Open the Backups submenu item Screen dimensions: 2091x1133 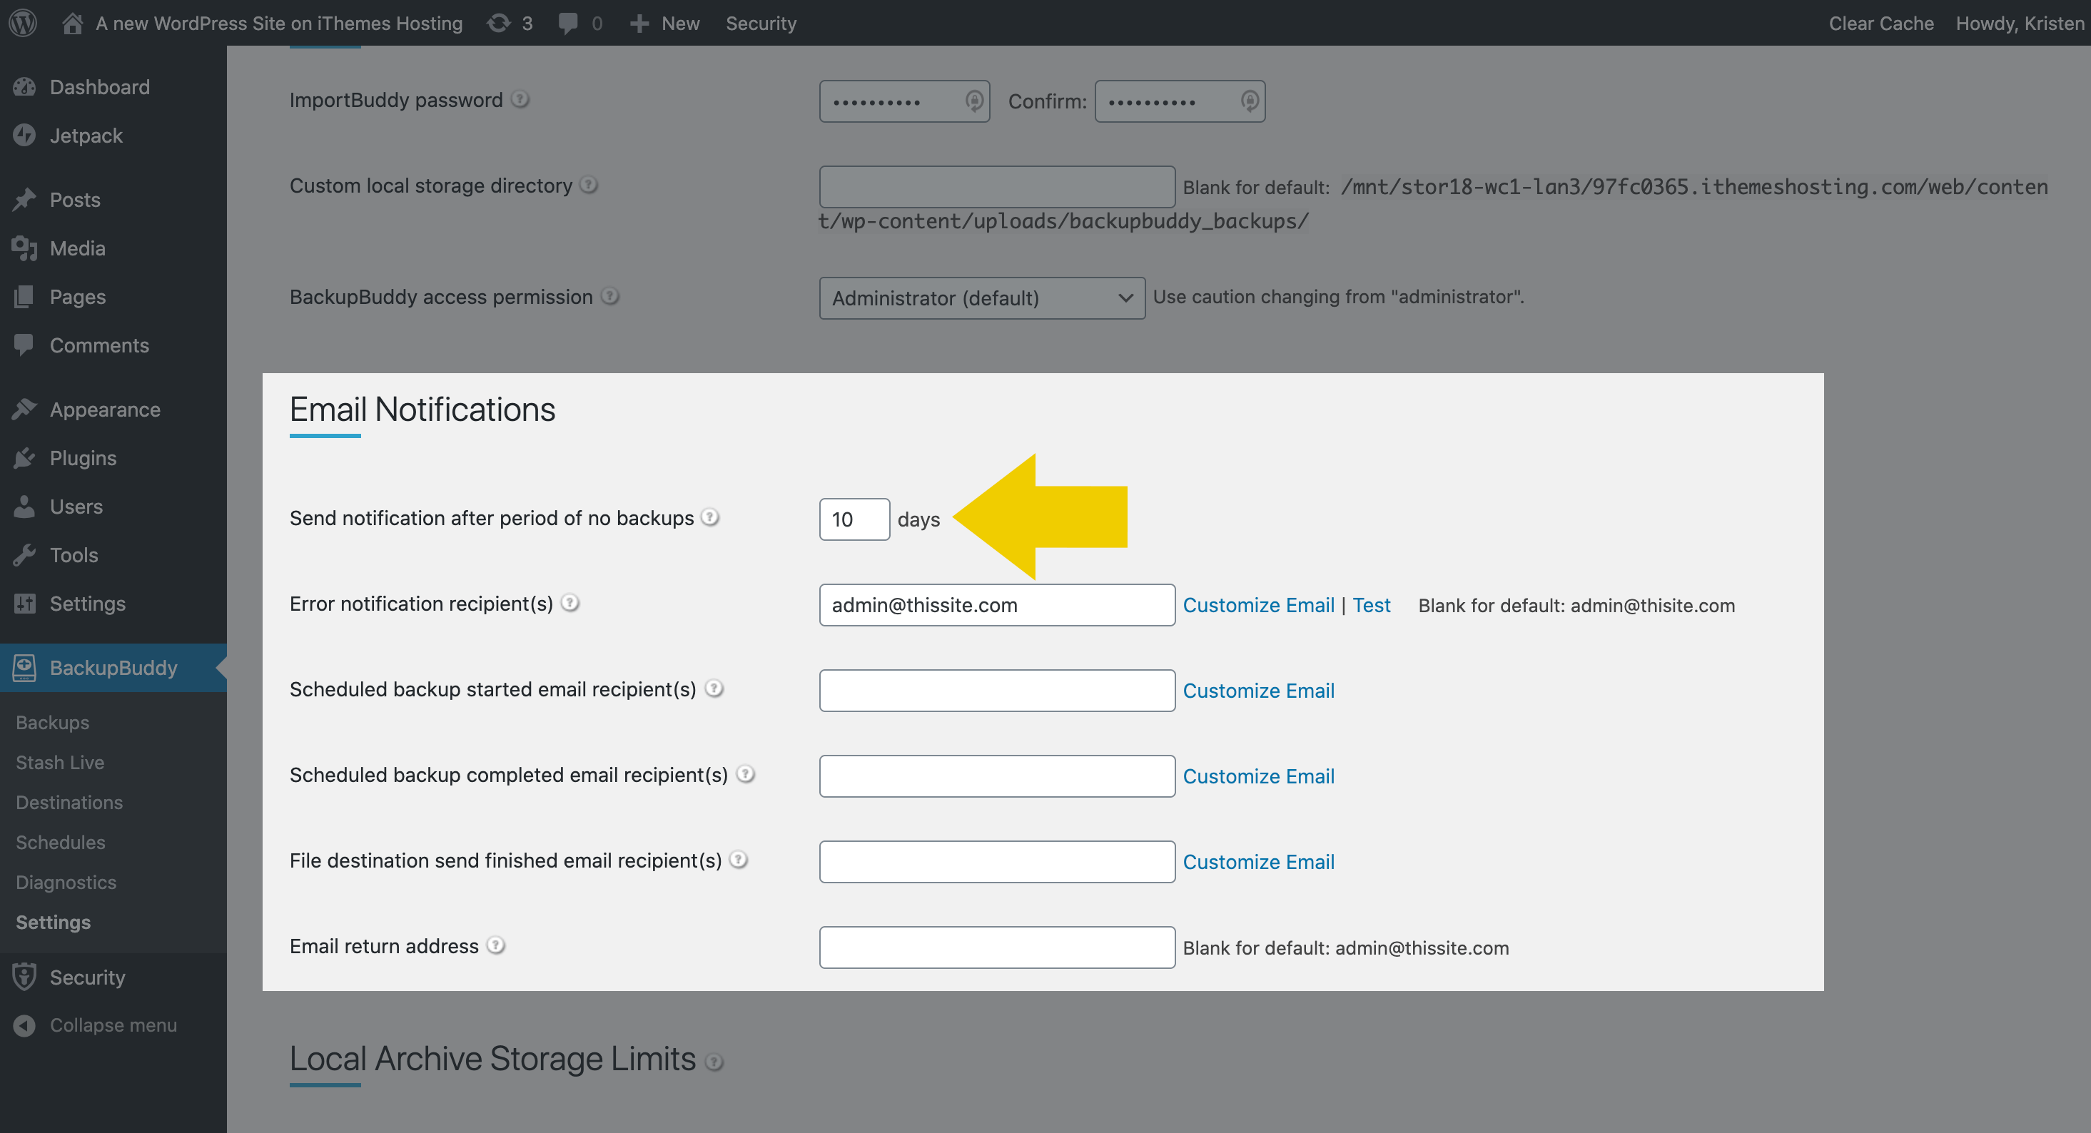tap(53, 722)
